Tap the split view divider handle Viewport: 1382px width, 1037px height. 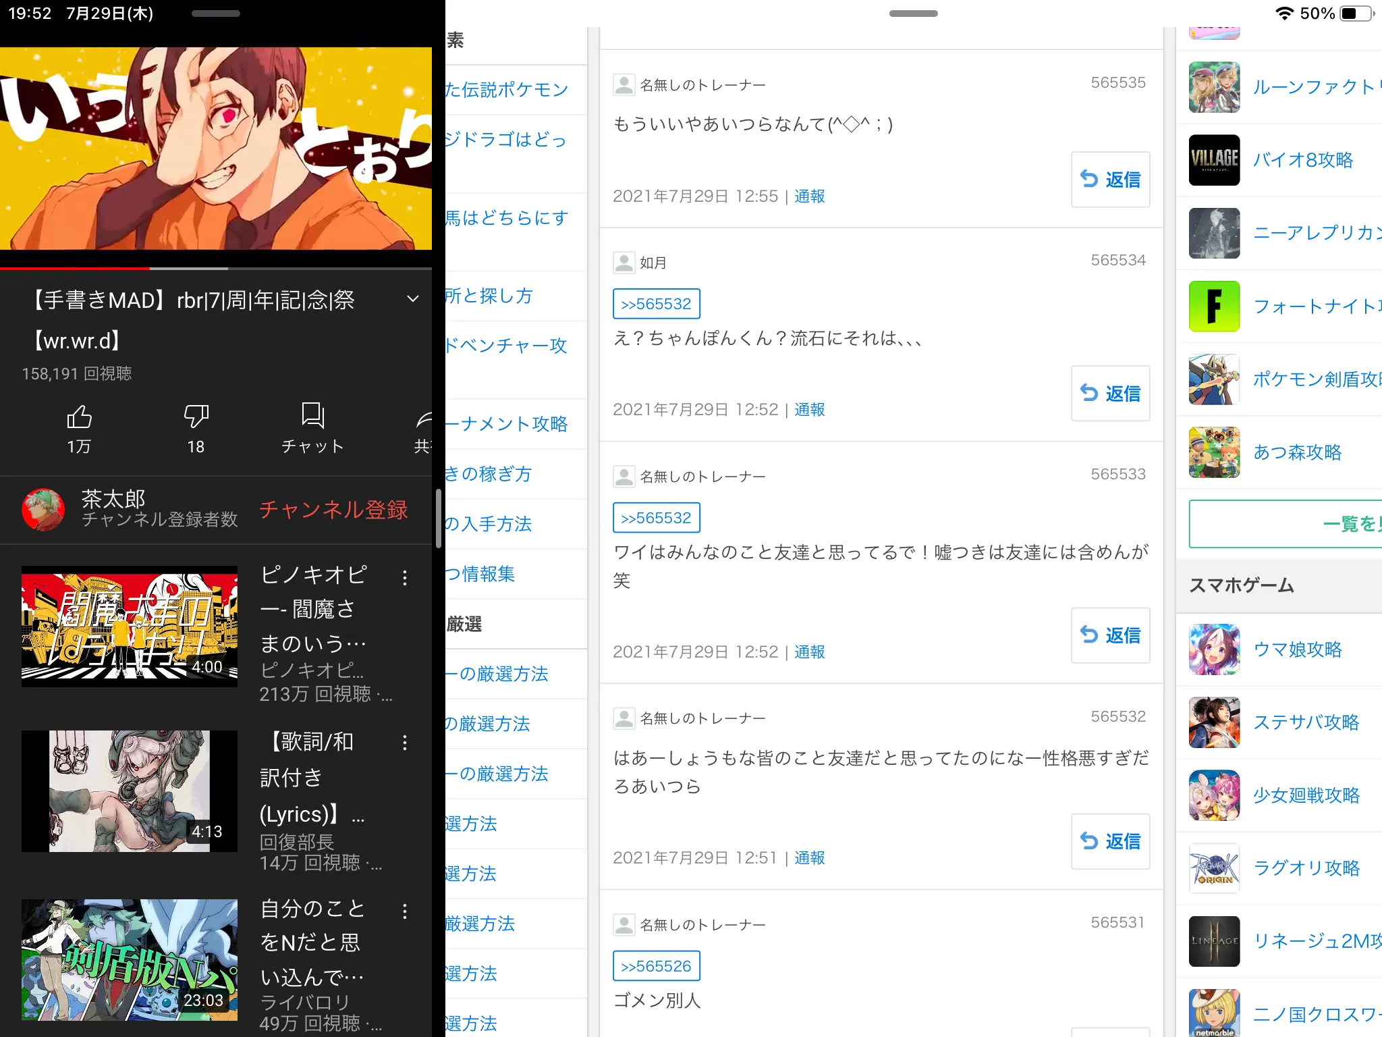pyautogui.click(x=439, y=518)
